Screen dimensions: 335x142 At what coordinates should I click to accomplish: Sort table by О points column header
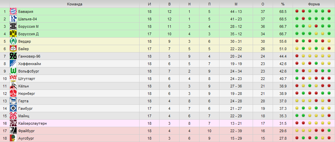263,4
